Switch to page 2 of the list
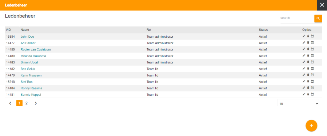 pos(27,103)
